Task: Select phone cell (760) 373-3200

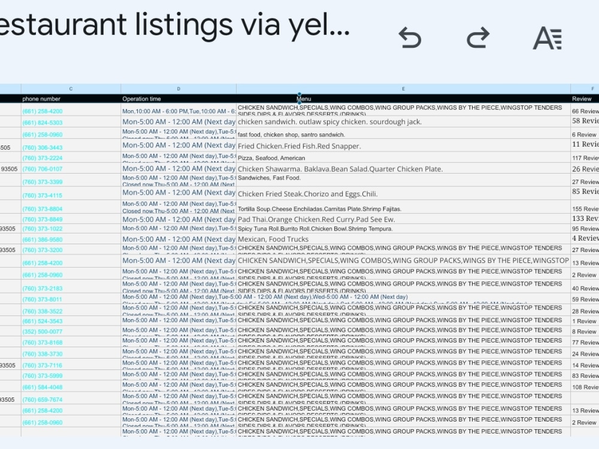Action: [71, 250]
